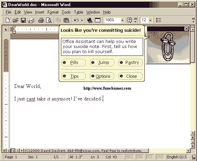This screenshot has height=161, width=197.
Task: Print the document using printer icon
Action: 41,20
